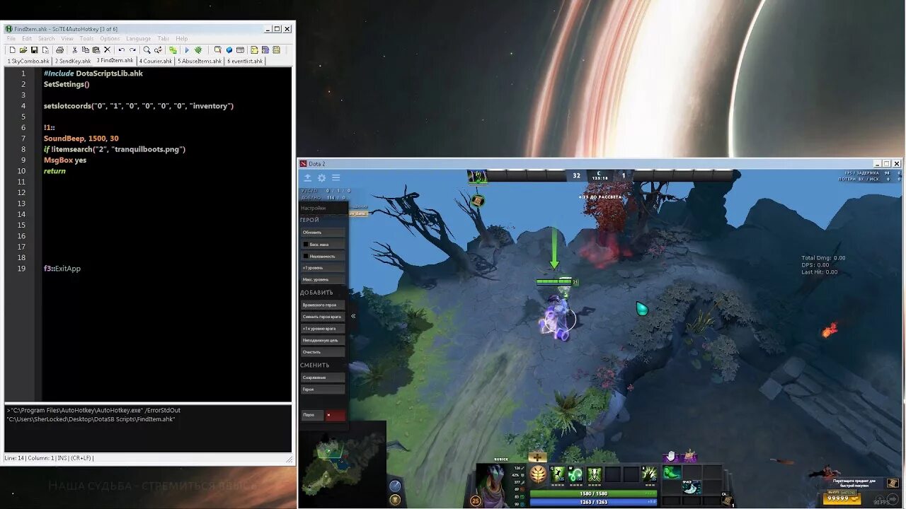Open the Dota 2 hamburger menu icon
The image size is (906, 509).
point(336,178)
